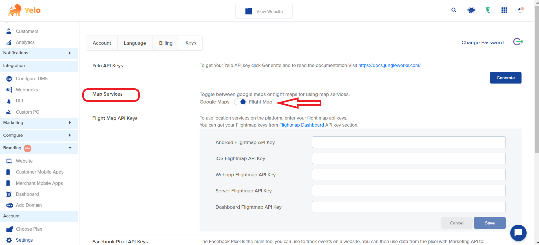The image size is (539, 245).
Task: Open the floating chat widget button
Action: [518, 233]
